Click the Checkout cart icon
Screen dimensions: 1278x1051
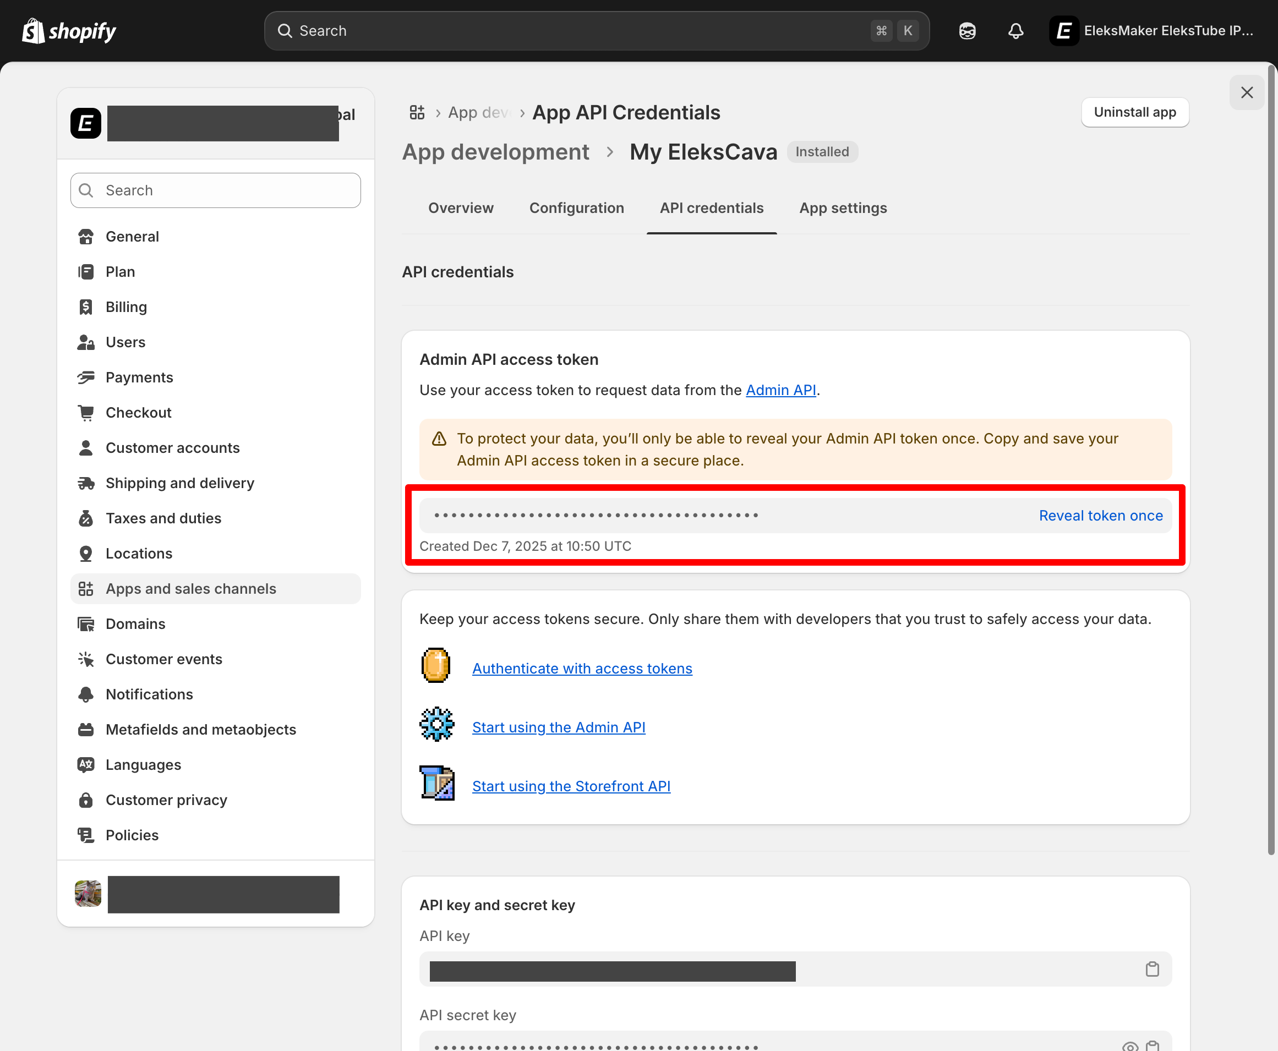(x=86, y=412)
